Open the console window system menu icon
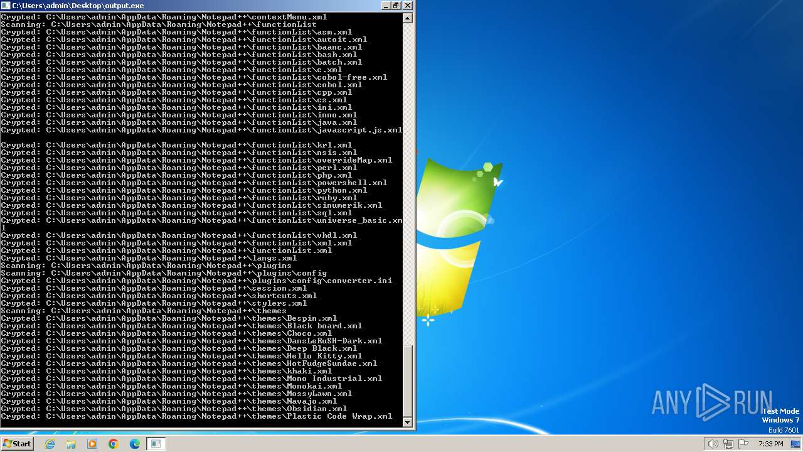The height and width of the screenshot is (452, 803). click(x=6, y=5)
